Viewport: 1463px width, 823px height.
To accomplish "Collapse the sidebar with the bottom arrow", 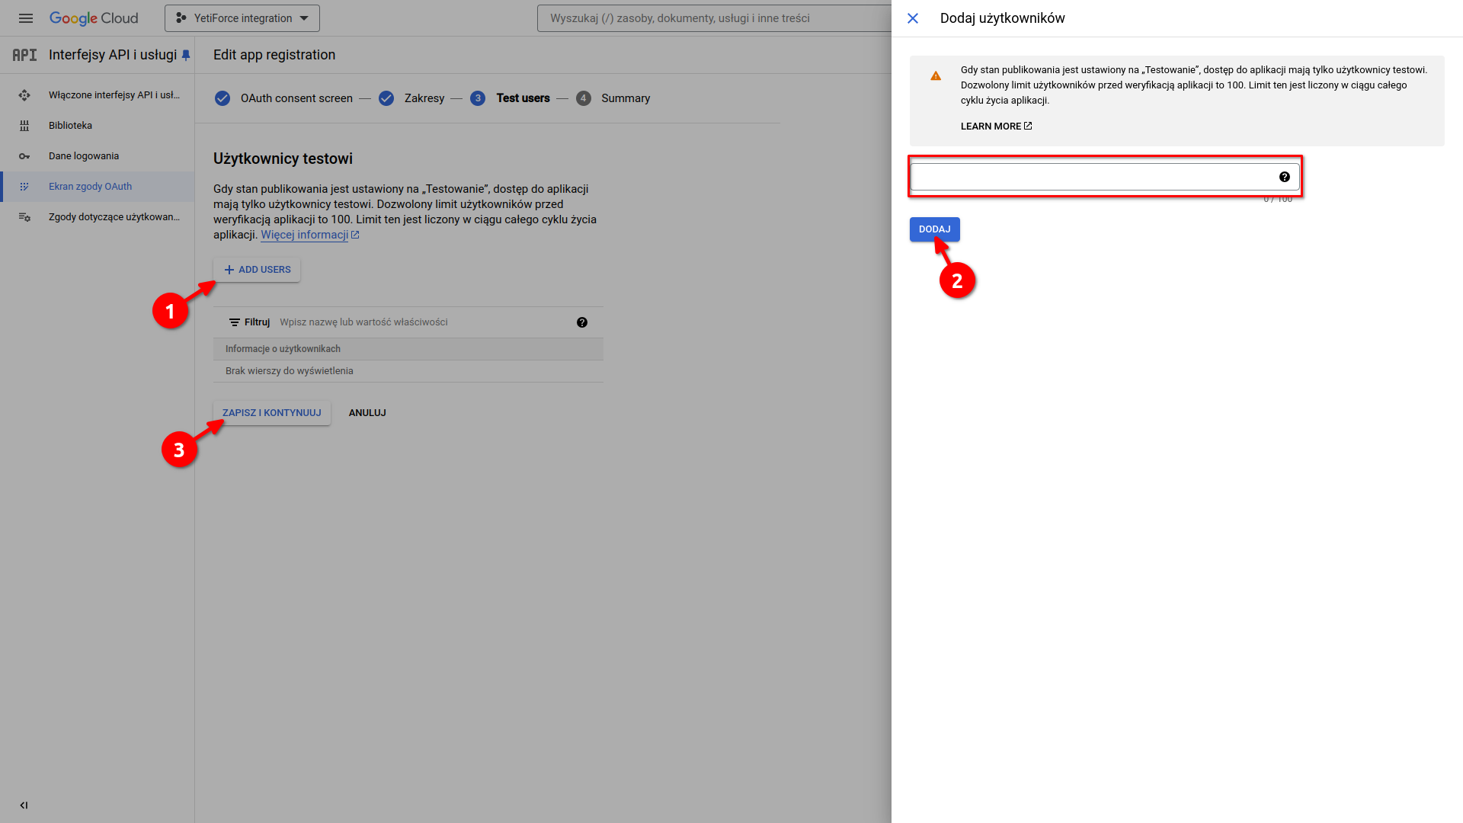I will [x=24, y=805].
